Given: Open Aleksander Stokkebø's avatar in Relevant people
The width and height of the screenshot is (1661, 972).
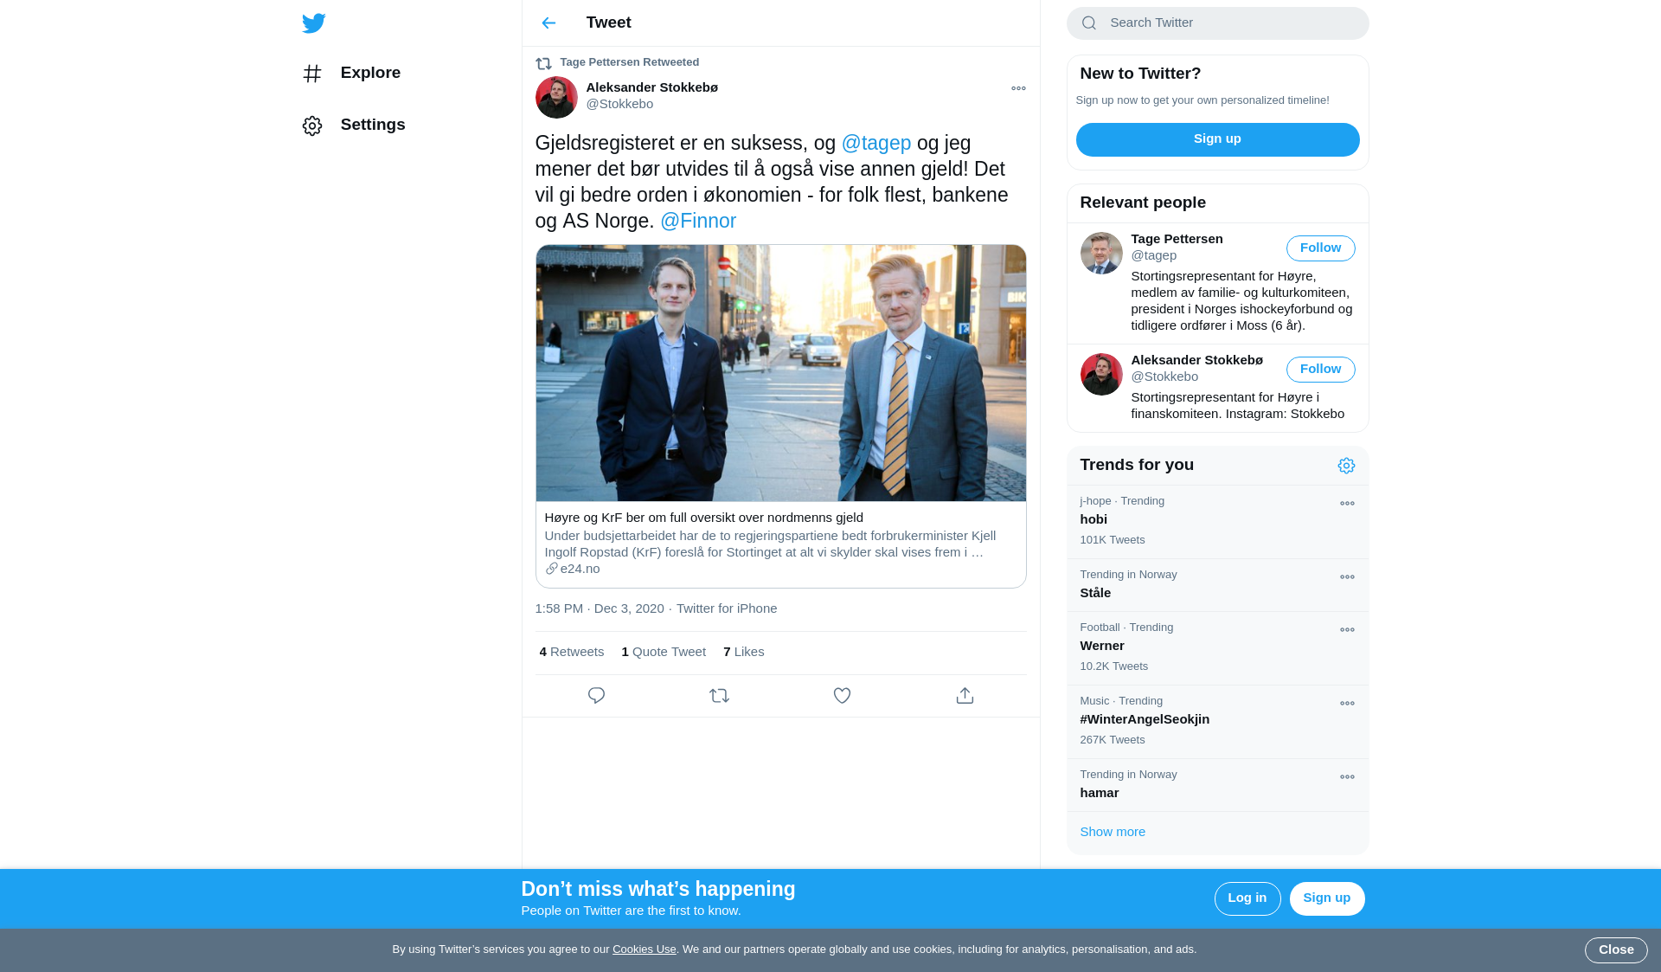Looking at the screenshot, I should (x=1101, y=374).
